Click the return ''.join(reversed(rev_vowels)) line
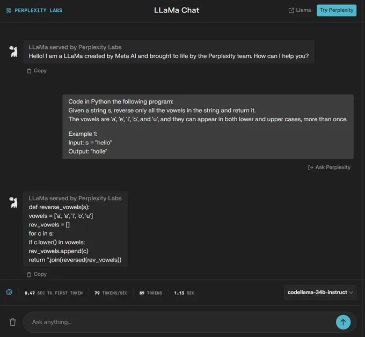 [x=75, y=260]
